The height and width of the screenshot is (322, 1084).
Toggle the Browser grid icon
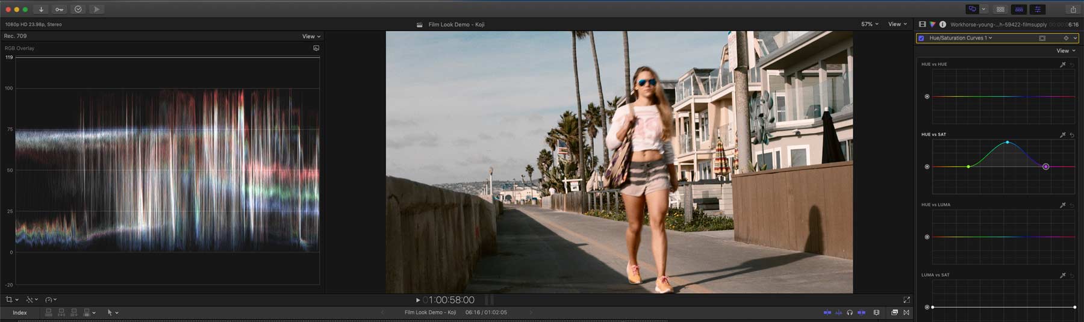click(1000, 10)
